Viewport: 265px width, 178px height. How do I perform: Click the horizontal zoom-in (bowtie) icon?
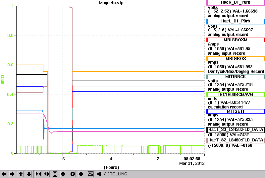click(38, 174)
